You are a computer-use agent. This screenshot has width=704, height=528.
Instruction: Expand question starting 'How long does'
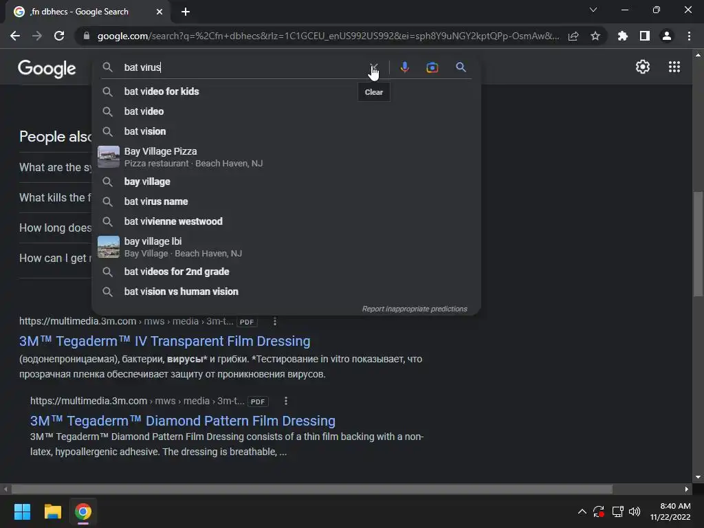[x=55, y=228]
